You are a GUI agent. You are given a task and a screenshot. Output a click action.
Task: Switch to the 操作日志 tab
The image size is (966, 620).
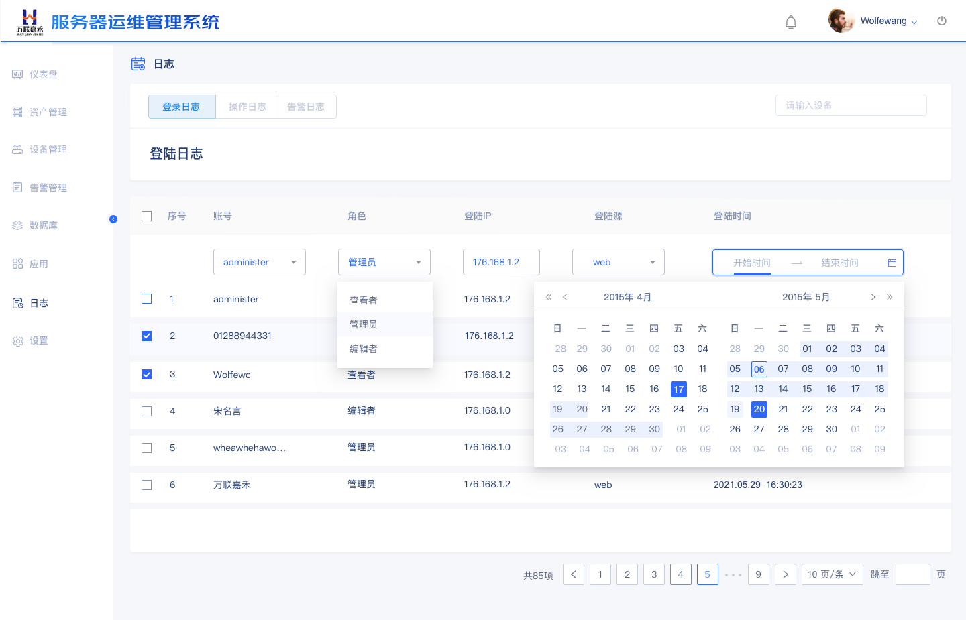(246, 107)
